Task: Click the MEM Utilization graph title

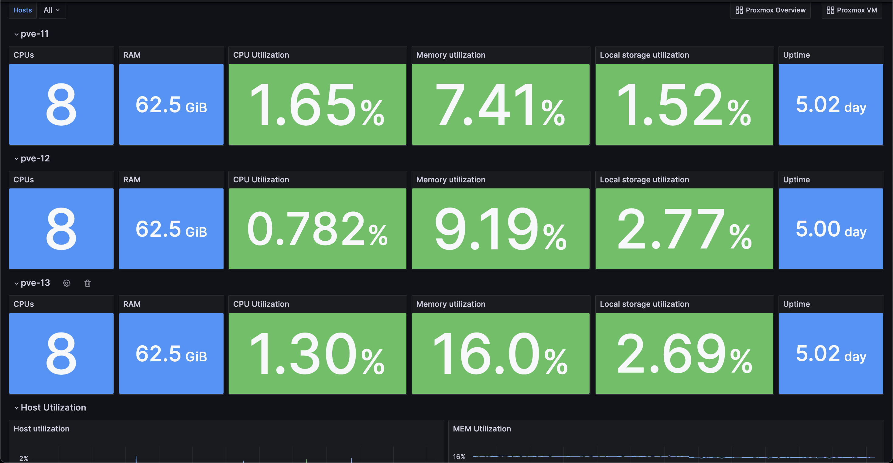Action: [x=481, y=428]
